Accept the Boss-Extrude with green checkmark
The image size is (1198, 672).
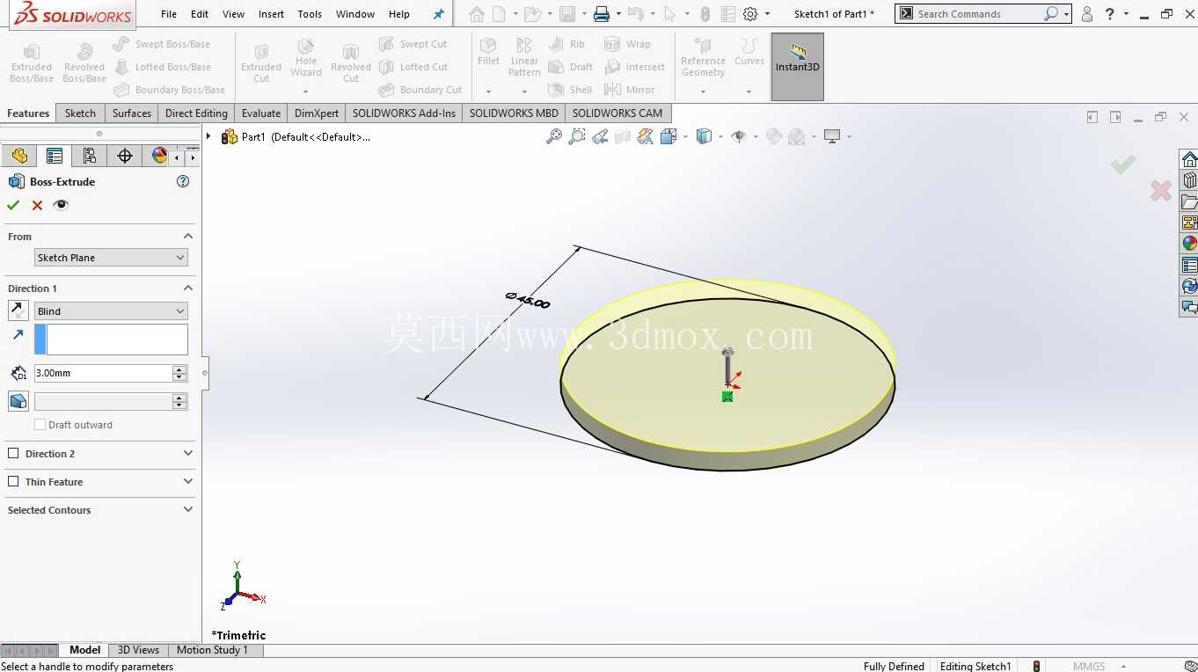13,205
